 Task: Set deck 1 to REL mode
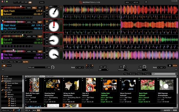point(34,8)
